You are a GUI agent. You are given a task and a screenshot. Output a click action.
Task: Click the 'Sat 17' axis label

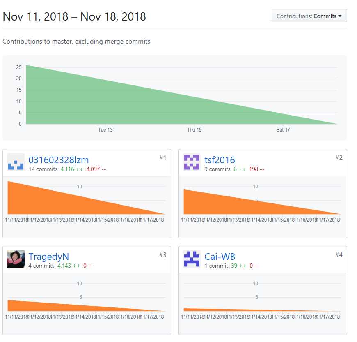[x=283, y=130]
